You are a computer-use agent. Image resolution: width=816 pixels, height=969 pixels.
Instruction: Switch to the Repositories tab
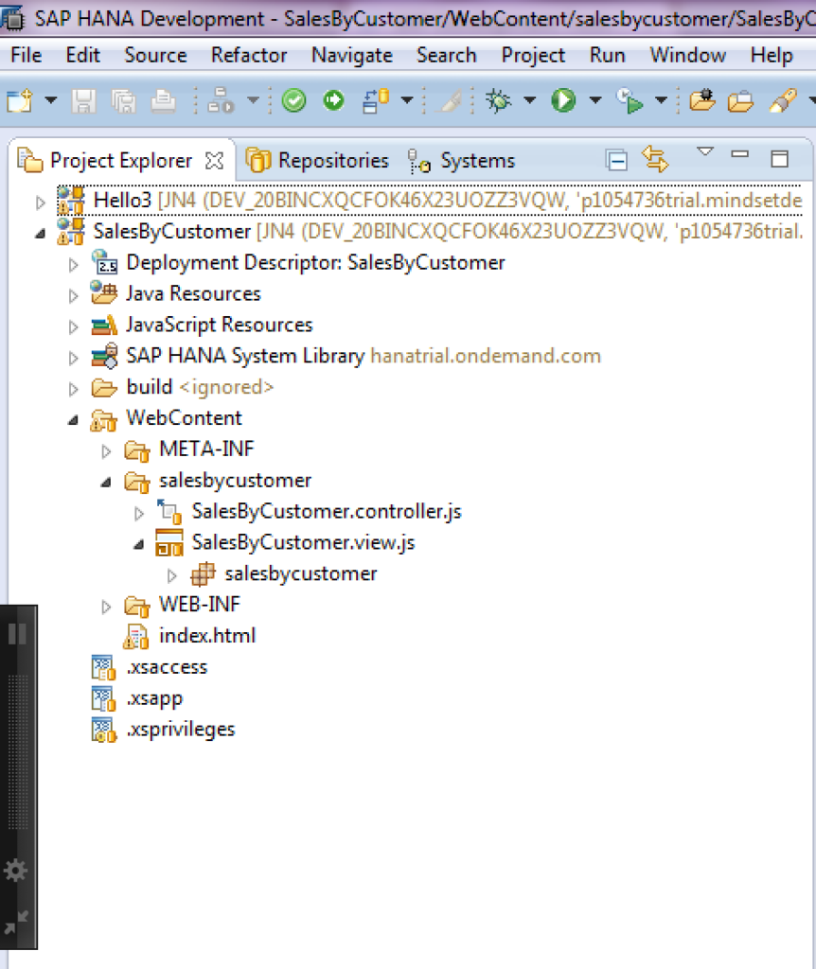tap(318, 161)
